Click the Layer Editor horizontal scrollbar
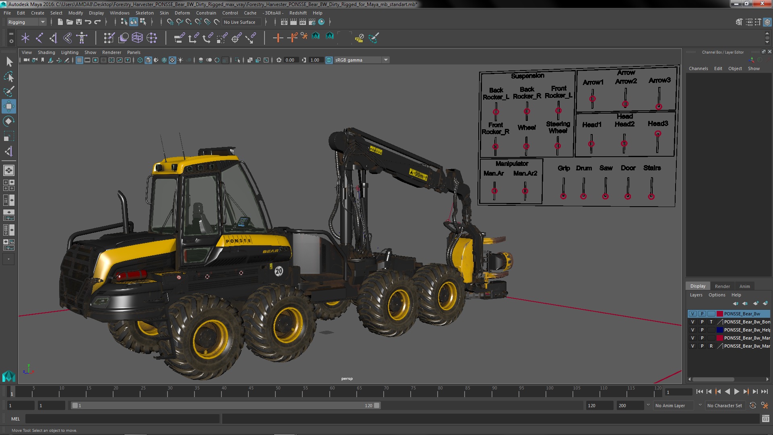The height and width of the screenshot is (435, 773). coord(713,379)
